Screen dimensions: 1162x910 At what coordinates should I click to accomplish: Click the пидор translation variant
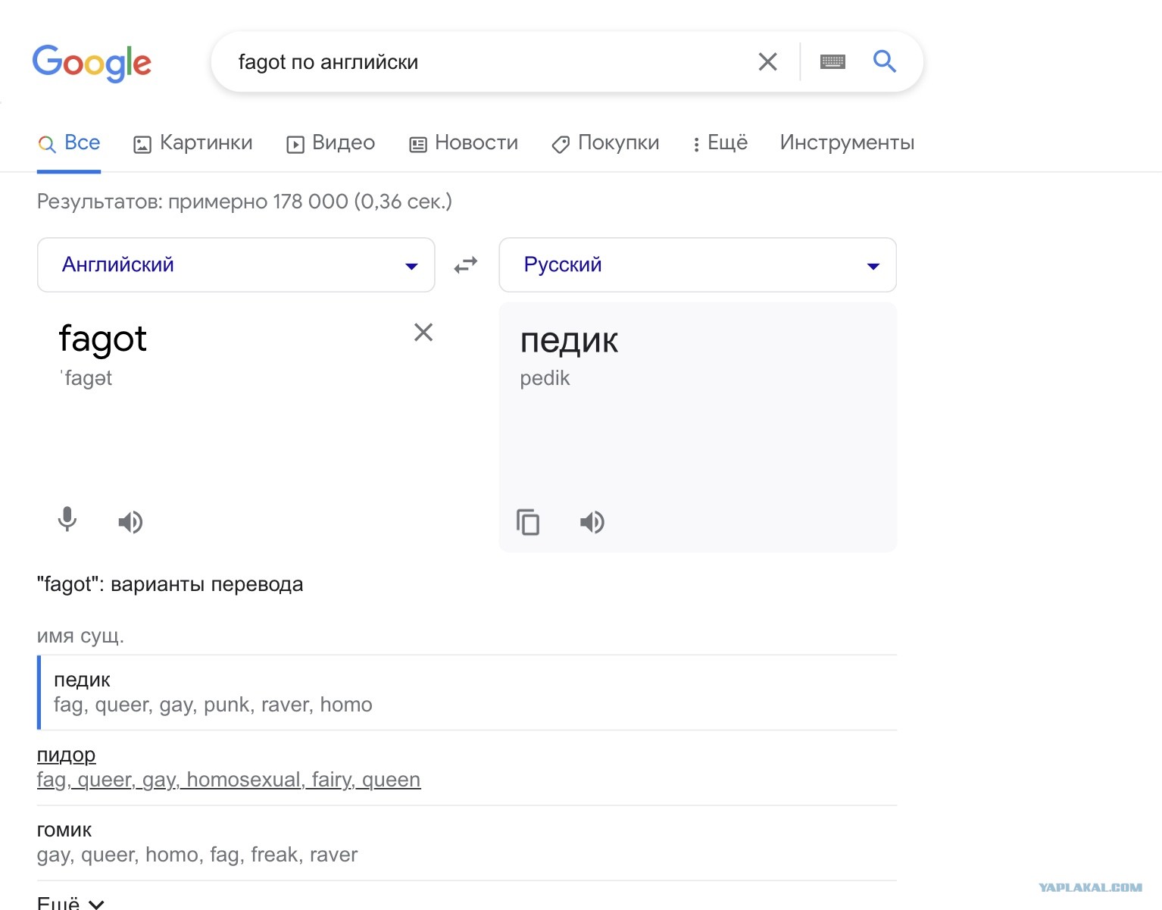coord(67,755)
